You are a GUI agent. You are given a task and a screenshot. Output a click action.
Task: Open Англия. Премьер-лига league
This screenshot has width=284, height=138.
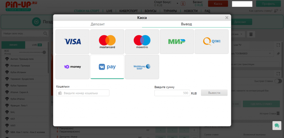[x=24, y=59]
